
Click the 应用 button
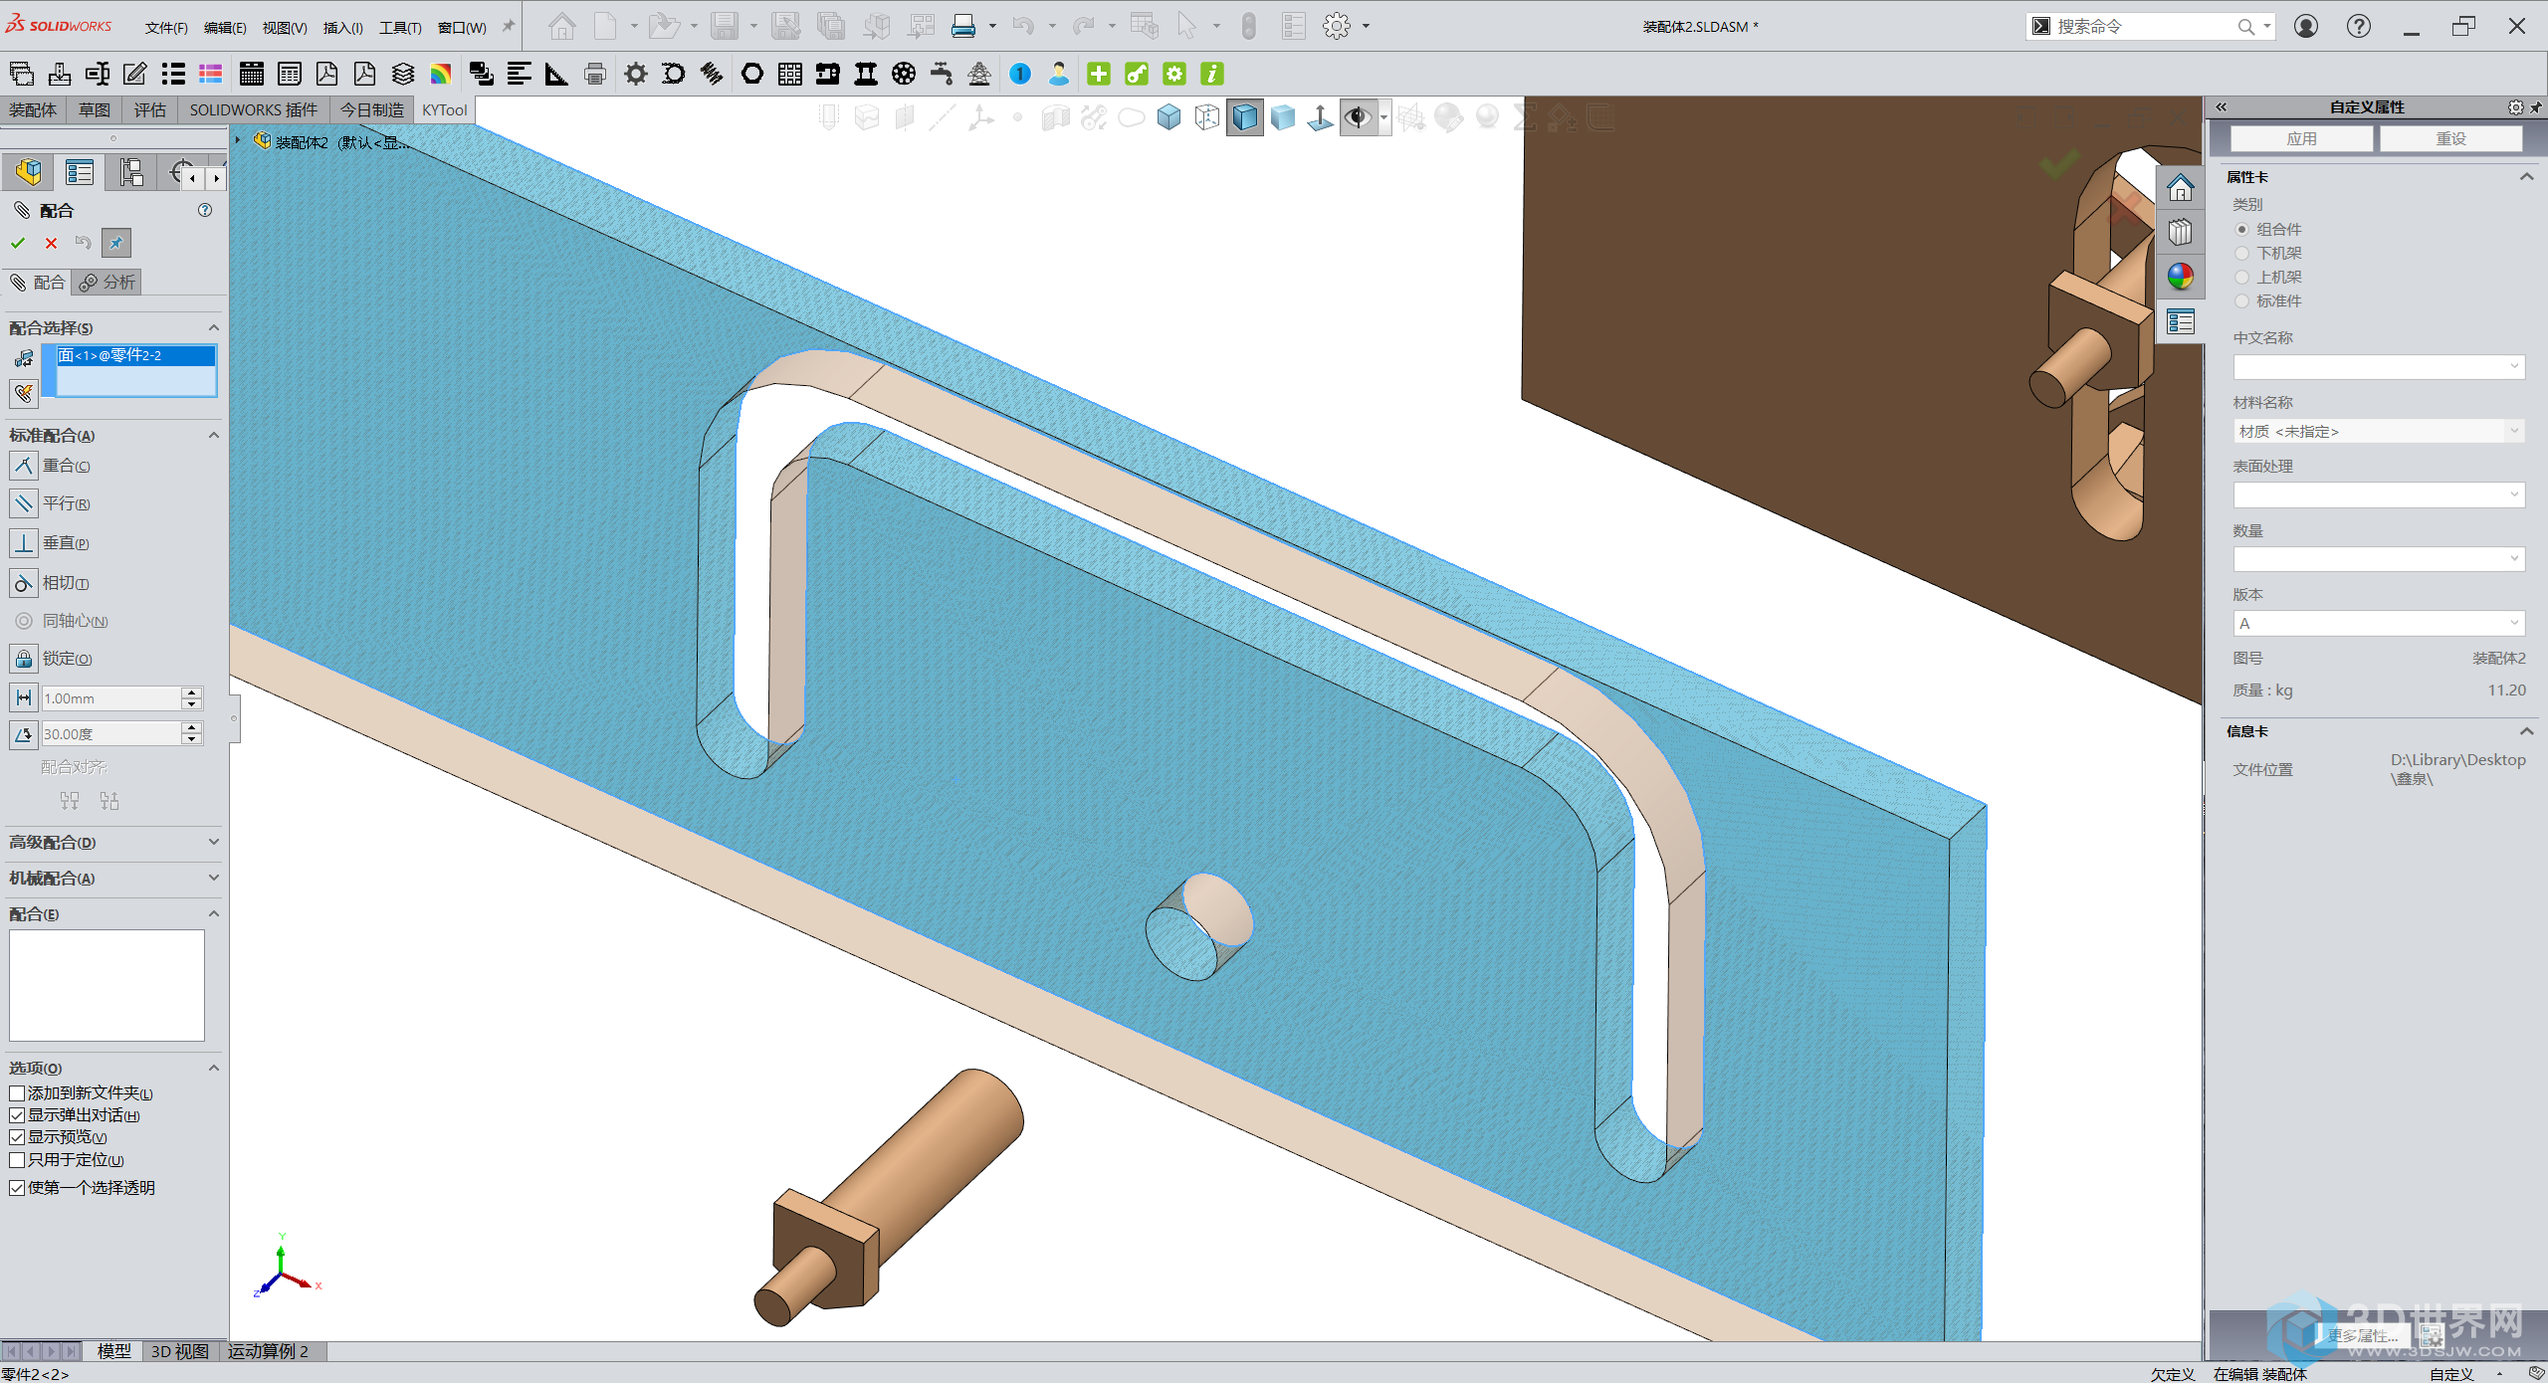point(2301,138)
